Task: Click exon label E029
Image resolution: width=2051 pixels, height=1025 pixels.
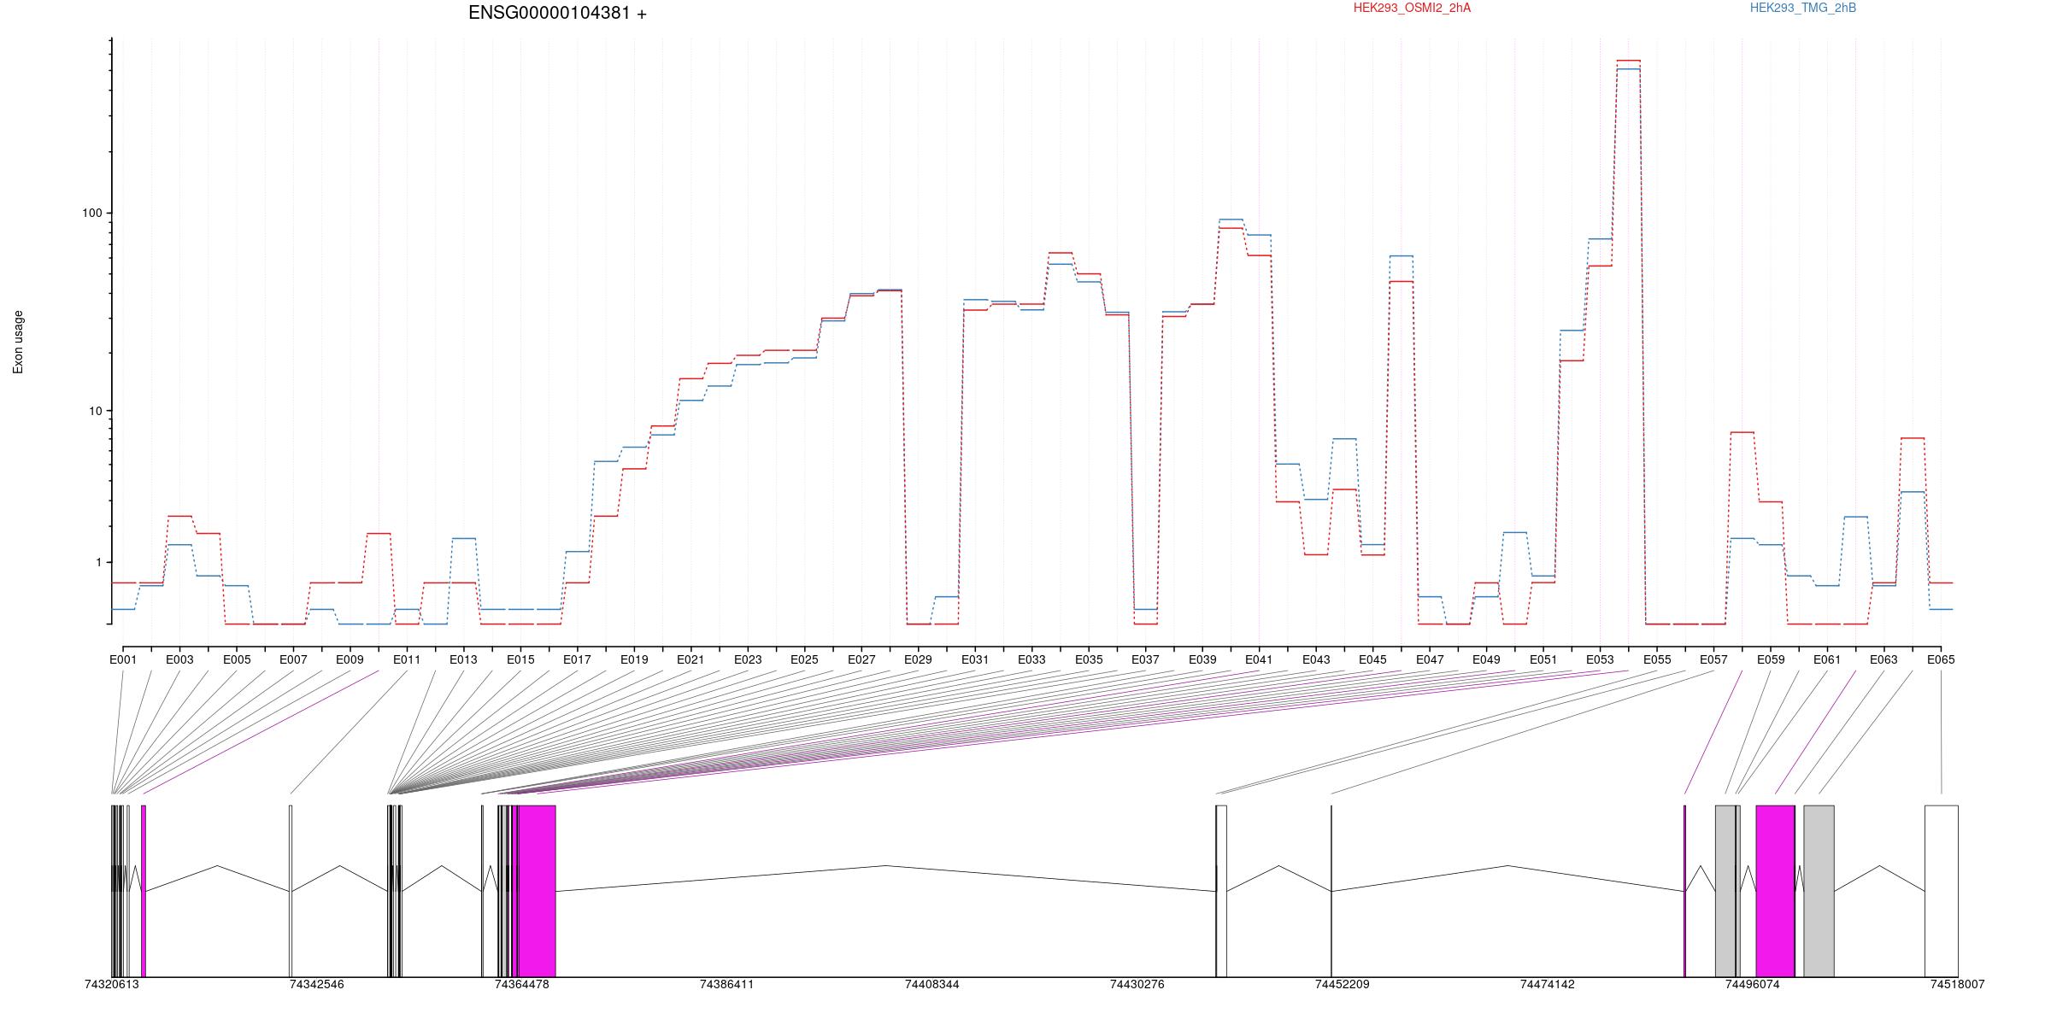Action: [x=918, y=659]
